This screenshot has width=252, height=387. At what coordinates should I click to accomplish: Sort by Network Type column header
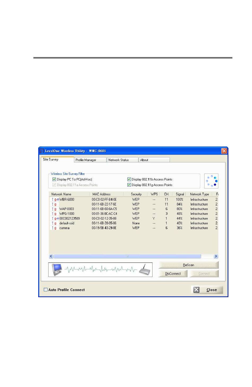pyautogui.click(x=199, y=194)
